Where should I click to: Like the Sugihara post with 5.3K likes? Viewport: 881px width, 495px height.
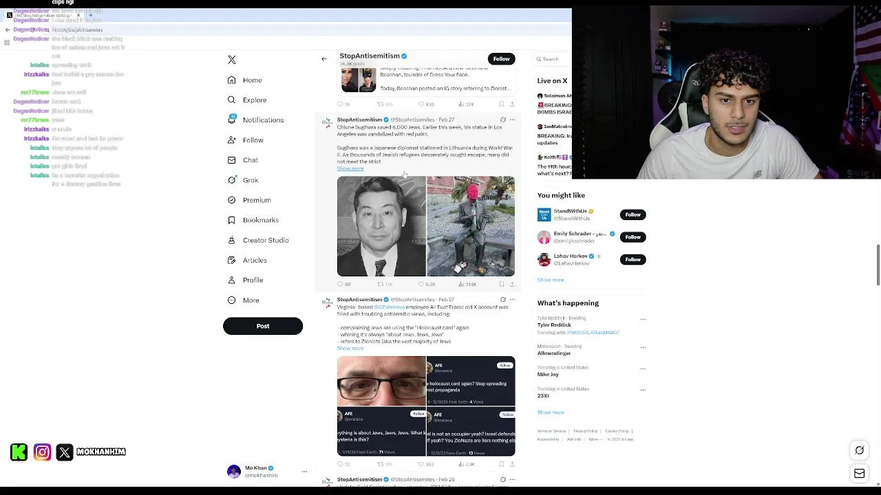click(427, 284)
